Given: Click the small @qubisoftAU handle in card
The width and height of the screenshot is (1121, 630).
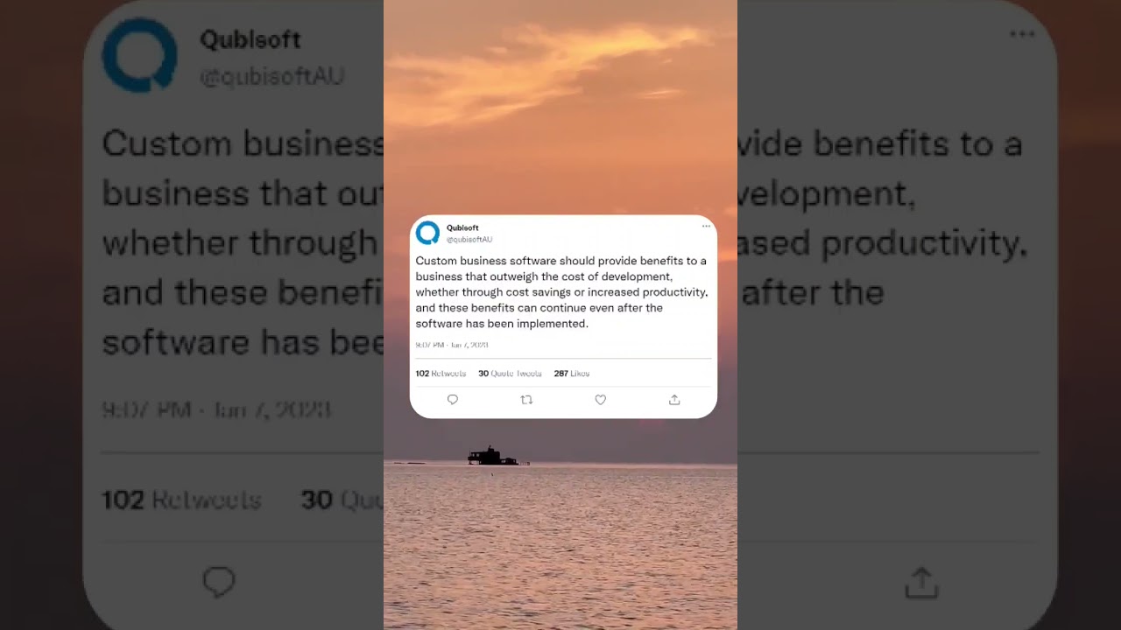Looking at the screenshot, I should click(469, 239).
